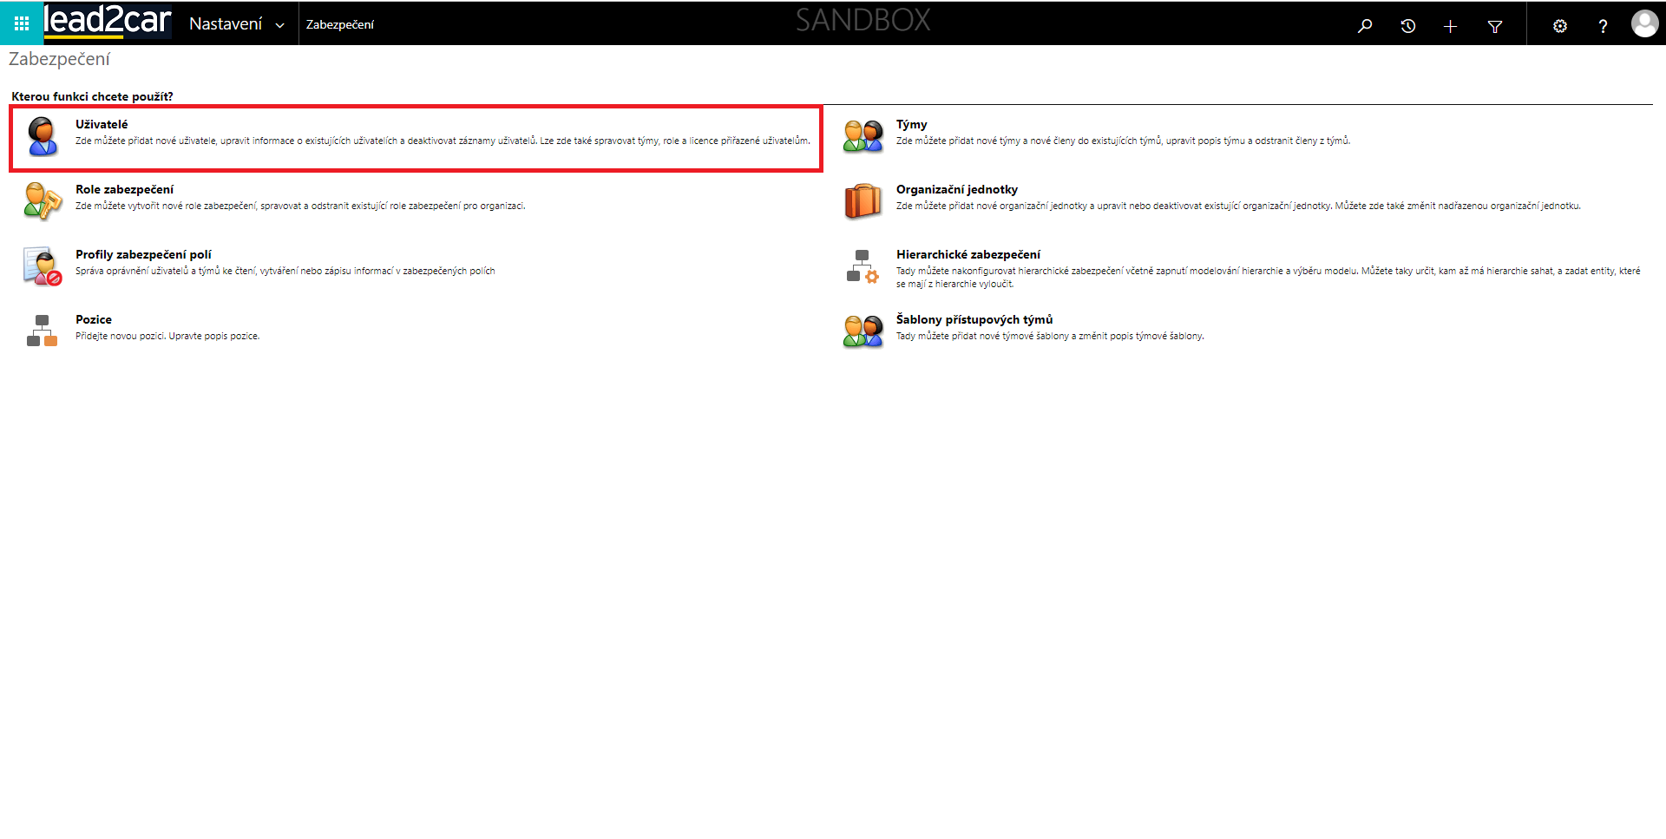This screenshot has width=1666, height=839.
Task: Open the Pozice link
Action: [x=94, y=319]
